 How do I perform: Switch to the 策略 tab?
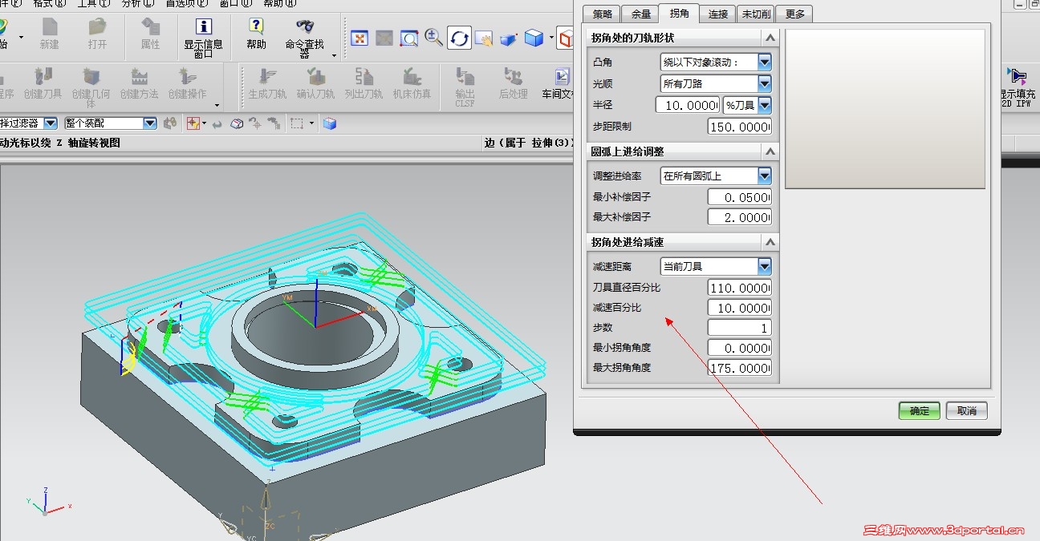[603, 14]
